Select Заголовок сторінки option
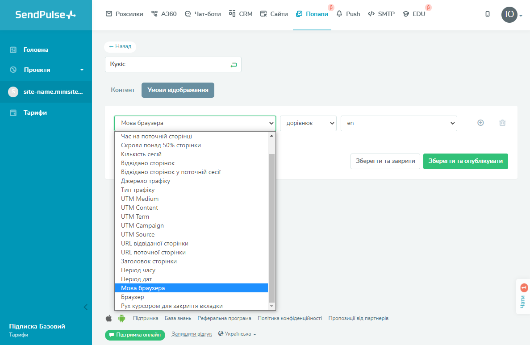 (191, 261)
